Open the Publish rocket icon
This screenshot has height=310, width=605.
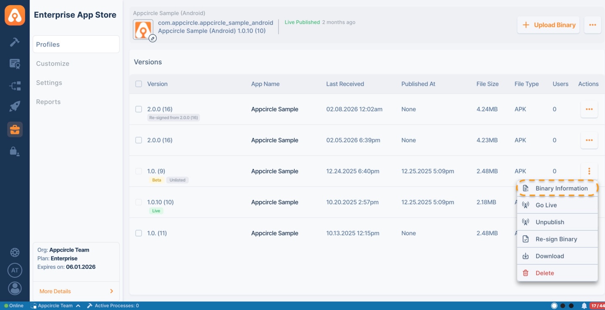[15, 106]
